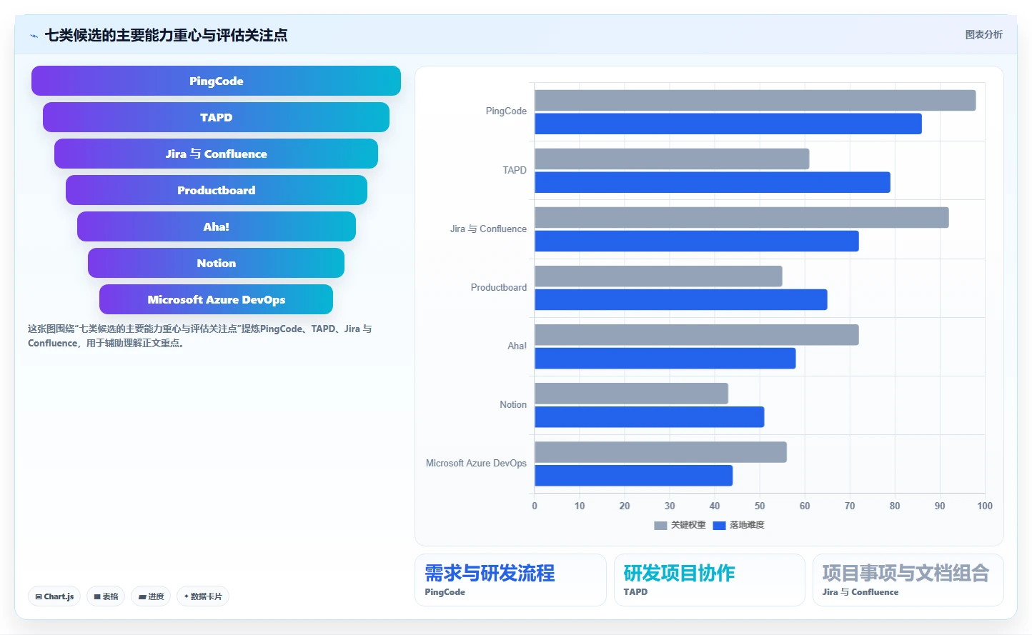Click Jira 与 Confluence's blue chart bar
The image size is (1032, 635).
coord(696,241)
